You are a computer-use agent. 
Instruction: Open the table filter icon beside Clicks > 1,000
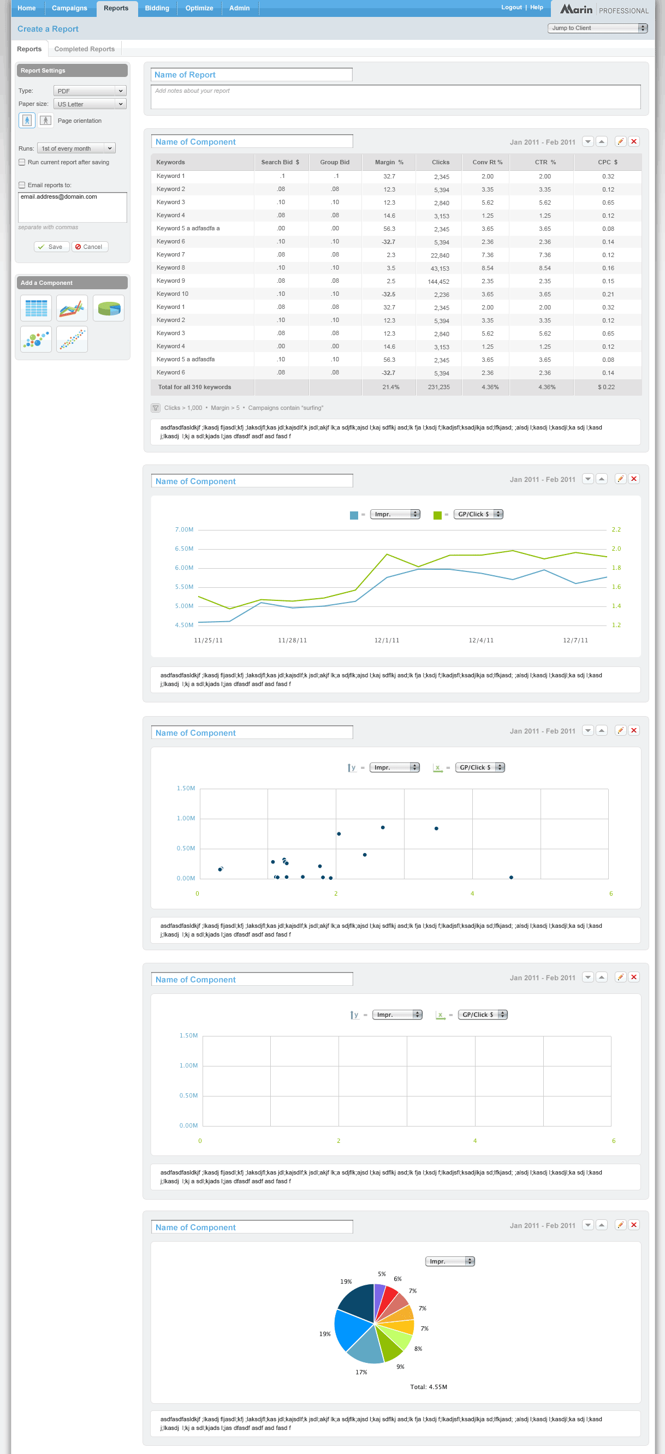click(x=156, y=408)
